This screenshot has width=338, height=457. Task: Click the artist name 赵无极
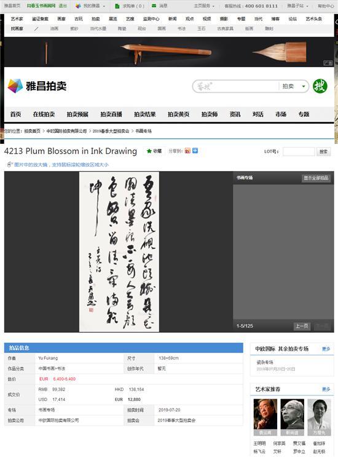click(319, 451)
